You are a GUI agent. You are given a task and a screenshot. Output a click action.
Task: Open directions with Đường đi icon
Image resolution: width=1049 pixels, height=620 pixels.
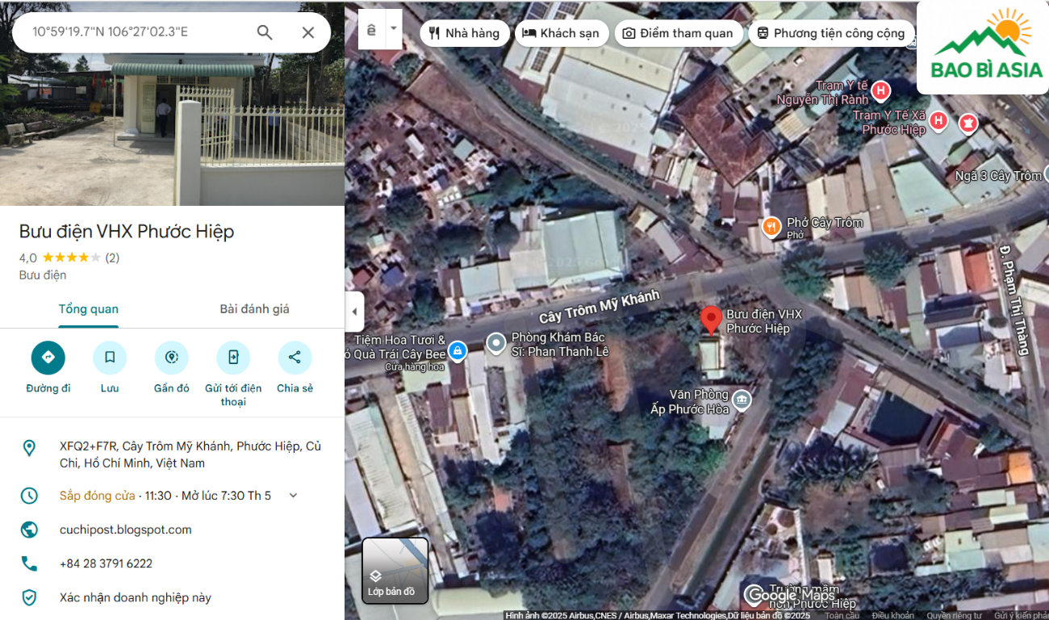(48, 358)
